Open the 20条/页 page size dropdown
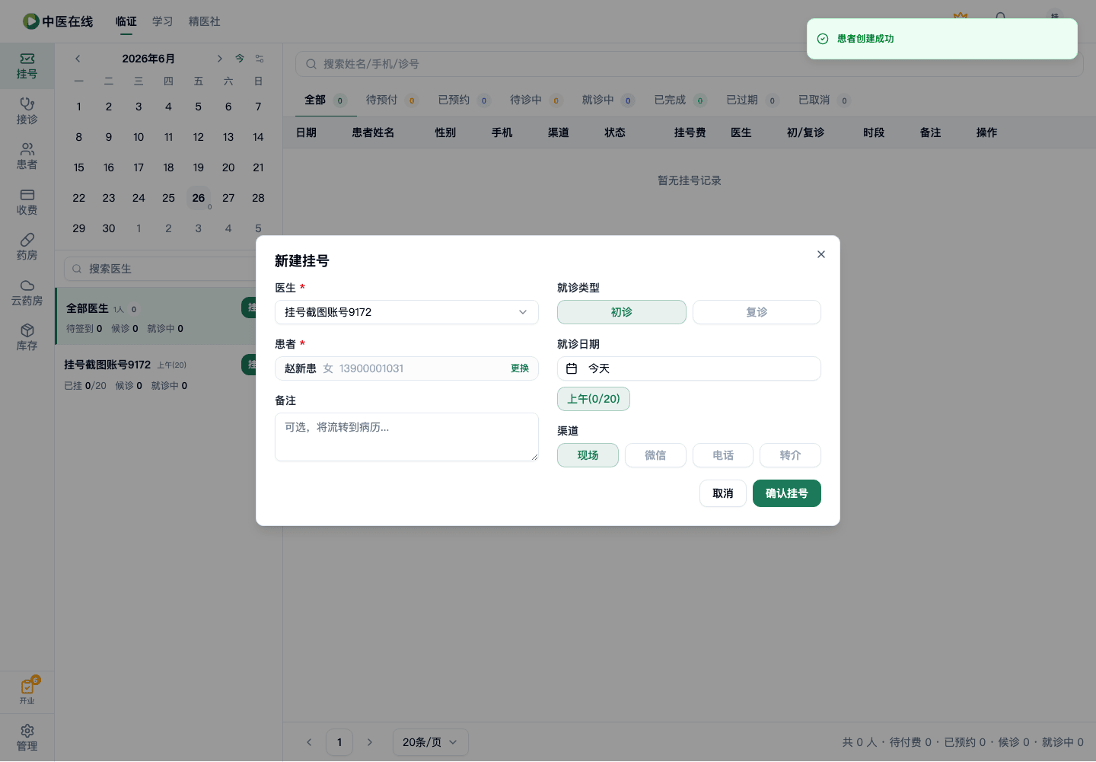 click(x=430, y=742)
